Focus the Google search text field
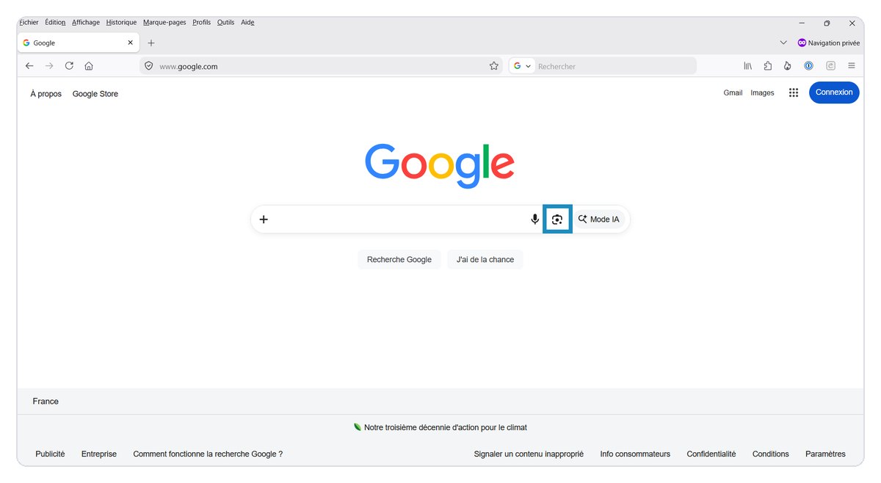Viewport: 881px width, 483px height. click(400, 219)
